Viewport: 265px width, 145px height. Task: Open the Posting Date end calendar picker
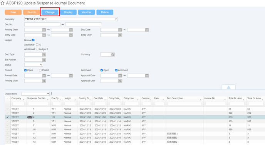click(x=71, y=30)
